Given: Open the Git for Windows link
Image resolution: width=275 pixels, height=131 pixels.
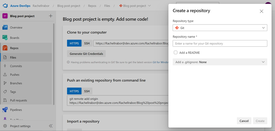Looking at the screenshot, I should pyautogui.click(x=160, y=62).
